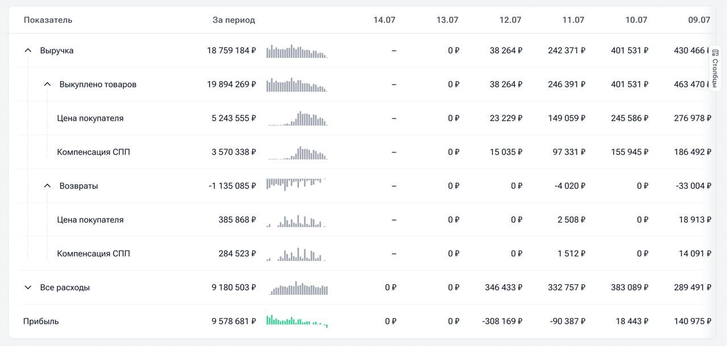Screen dimensions: 727x346
Task: Collapse the Возвраты row
Action: [48, 186]
